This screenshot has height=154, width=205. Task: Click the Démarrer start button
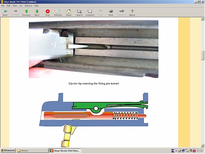8,151
